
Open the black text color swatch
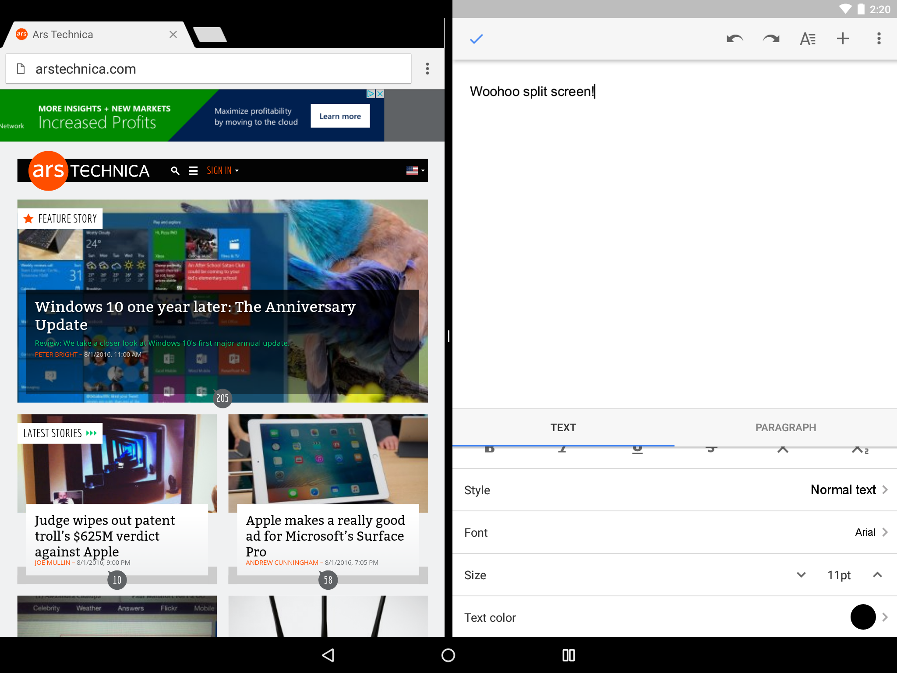863,617
